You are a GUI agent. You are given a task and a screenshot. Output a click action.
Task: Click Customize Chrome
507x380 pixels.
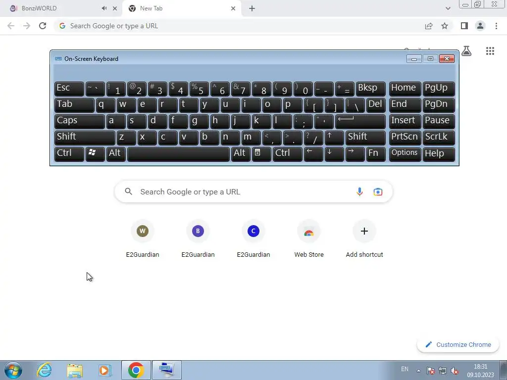click(458, 344)
